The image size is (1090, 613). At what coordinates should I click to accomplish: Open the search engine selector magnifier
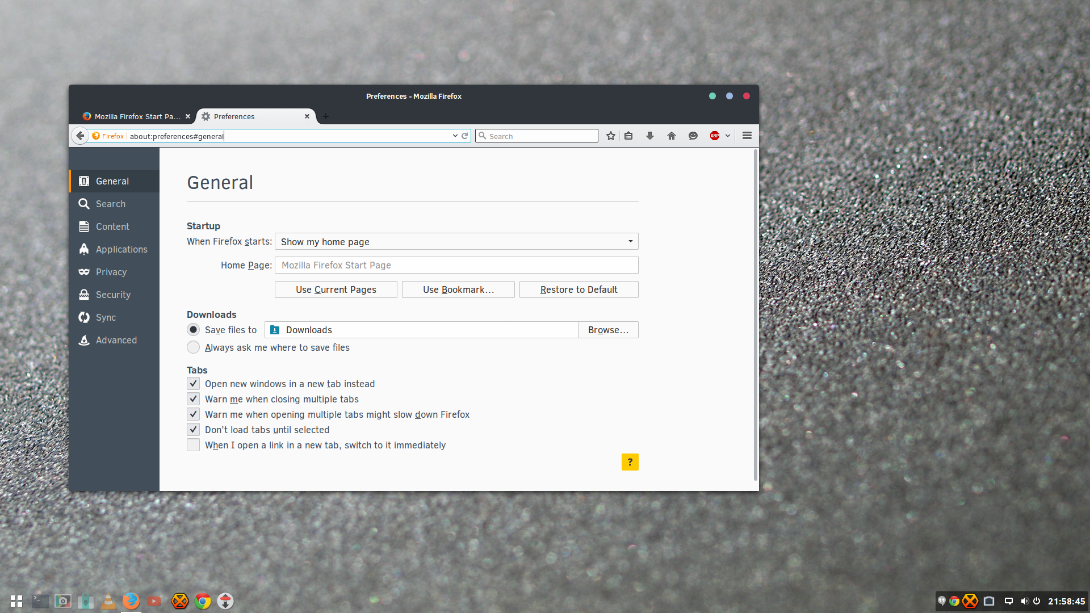coord(483,136)
